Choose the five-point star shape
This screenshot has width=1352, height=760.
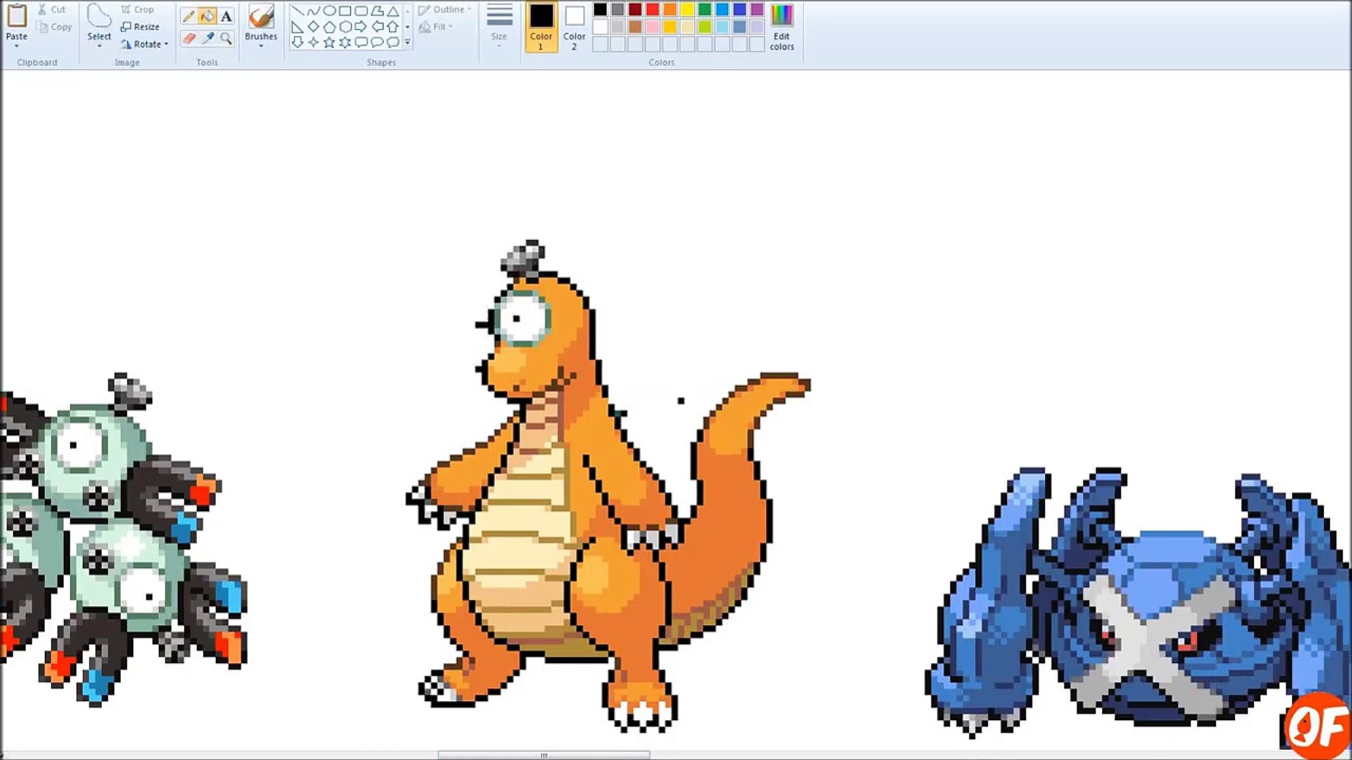(329, 42)
